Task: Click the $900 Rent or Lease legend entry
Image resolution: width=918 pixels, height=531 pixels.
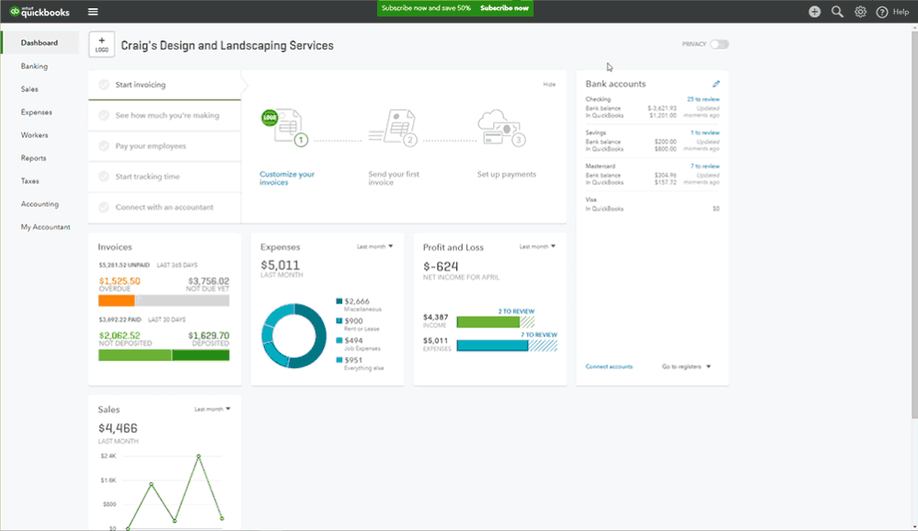Action: pyautogui.click(x=358, y=324)
